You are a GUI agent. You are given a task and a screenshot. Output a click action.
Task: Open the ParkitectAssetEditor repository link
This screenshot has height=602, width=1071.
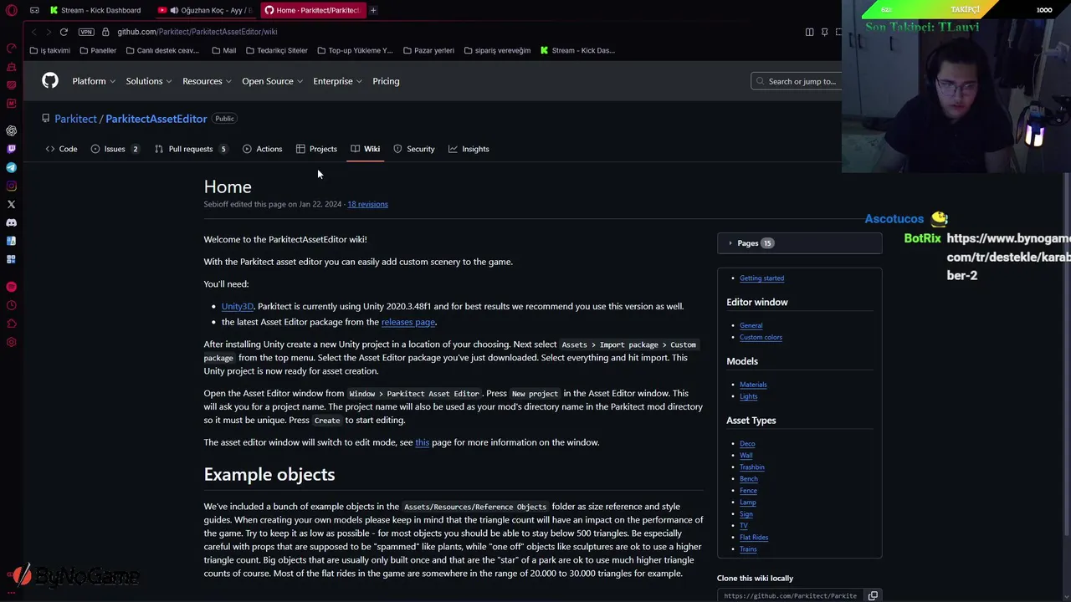(x=156, y=119)
